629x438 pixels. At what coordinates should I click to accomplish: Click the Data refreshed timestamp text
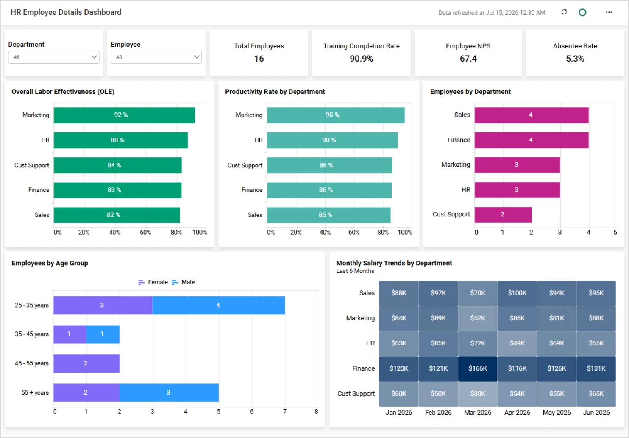click(492, 13)
